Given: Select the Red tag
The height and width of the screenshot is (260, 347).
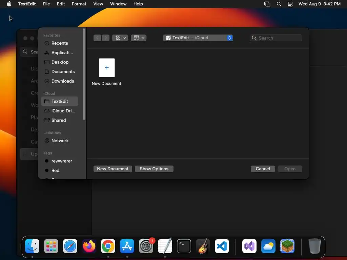Looking at the screenshot, I should [60, 171].
